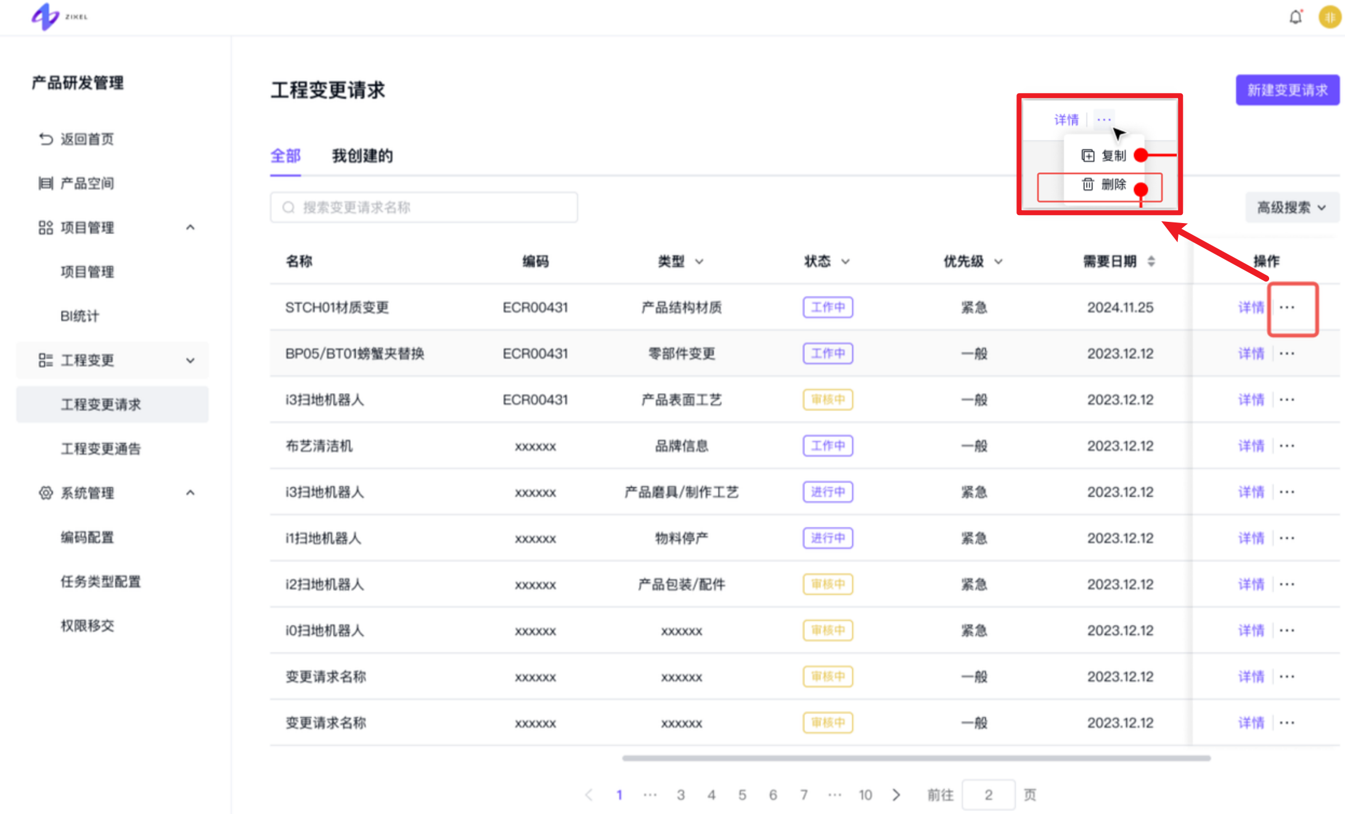
Task: Click 返回首页 in the sidebar
Action: (76, 139)
